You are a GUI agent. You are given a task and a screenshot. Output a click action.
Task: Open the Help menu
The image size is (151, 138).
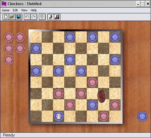point(34,10)
